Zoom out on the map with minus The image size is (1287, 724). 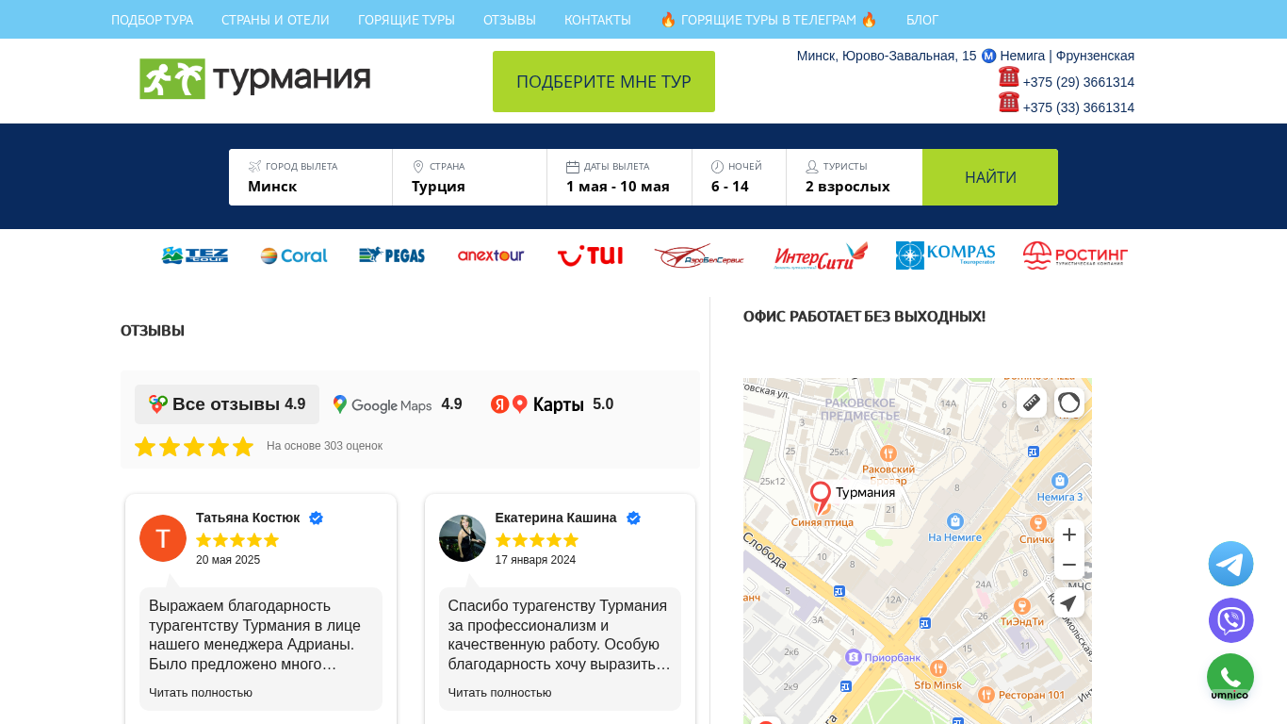tap(1069, 565)
